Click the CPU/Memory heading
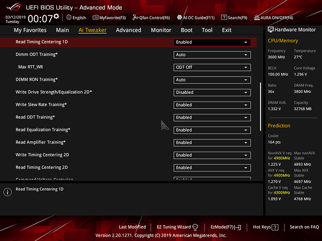 [283, 41]
